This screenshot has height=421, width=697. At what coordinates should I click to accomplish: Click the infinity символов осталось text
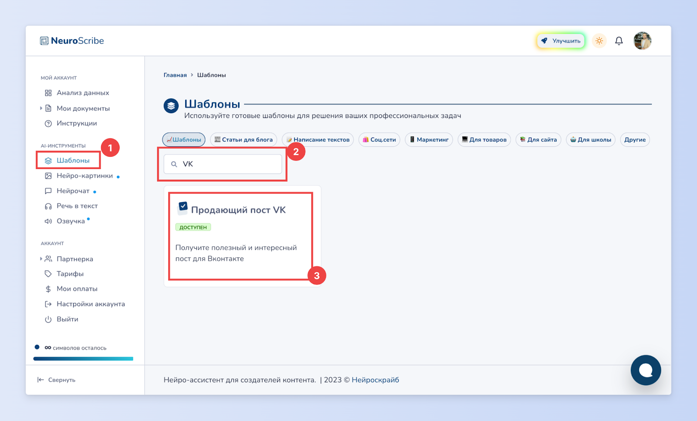(75, 348)
